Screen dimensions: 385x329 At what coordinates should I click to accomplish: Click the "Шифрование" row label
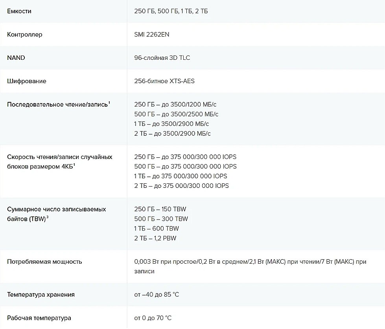coord(26,81)
